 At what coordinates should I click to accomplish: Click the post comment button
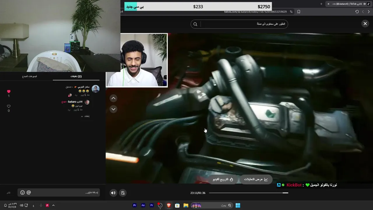point(9,193)
